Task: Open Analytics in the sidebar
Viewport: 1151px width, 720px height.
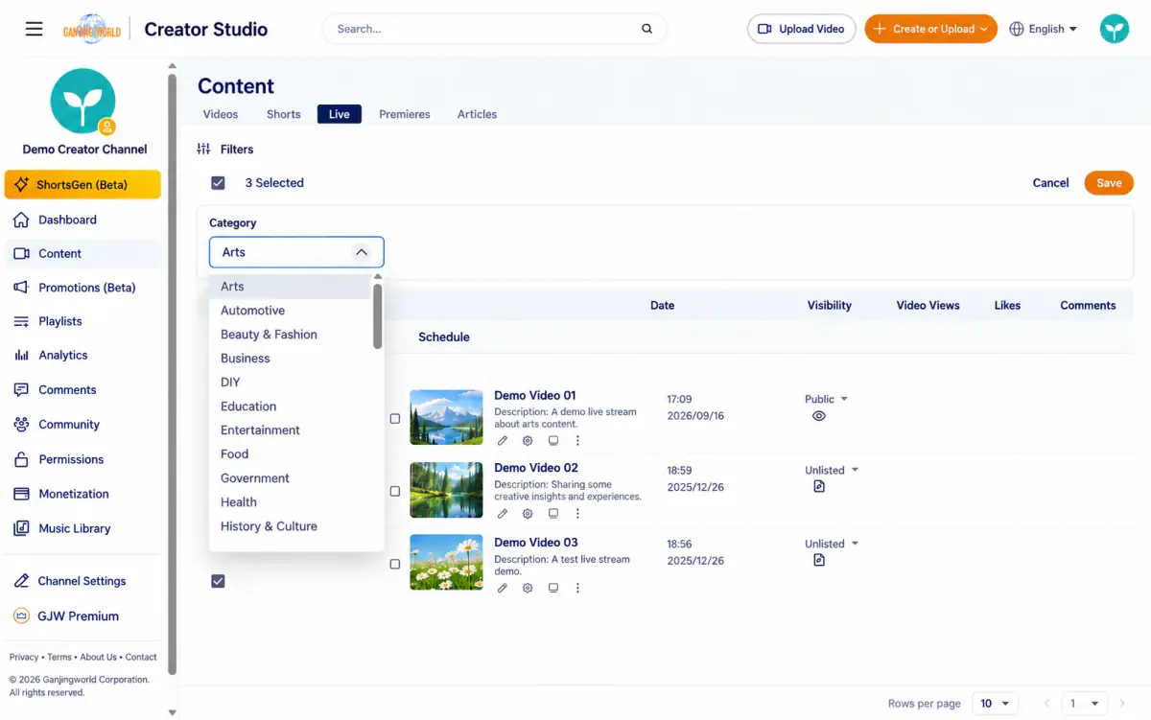Action: tap(82, 355)
